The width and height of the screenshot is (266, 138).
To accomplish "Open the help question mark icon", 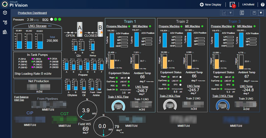I will [x=262, y=5].
